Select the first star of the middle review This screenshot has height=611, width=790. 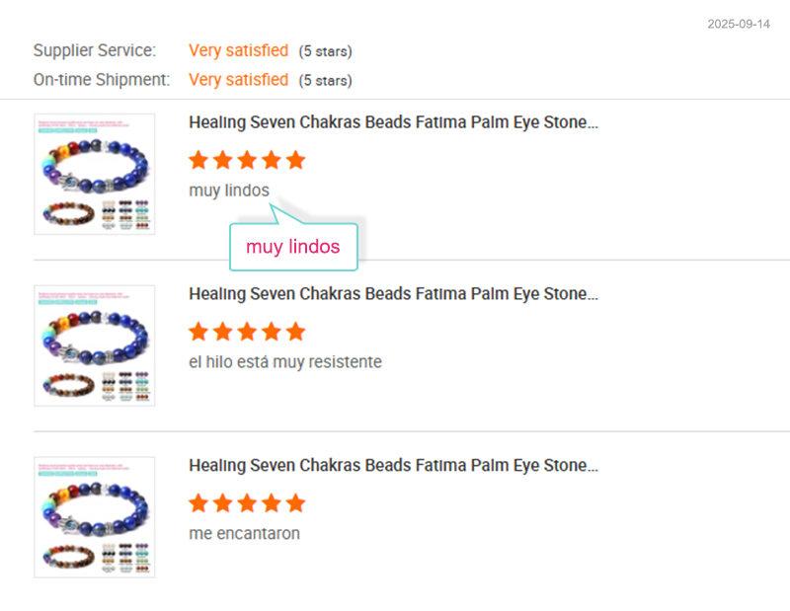[x=197, y=331]
